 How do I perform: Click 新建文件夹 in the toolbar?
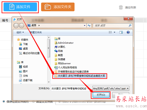pos(36,32)
